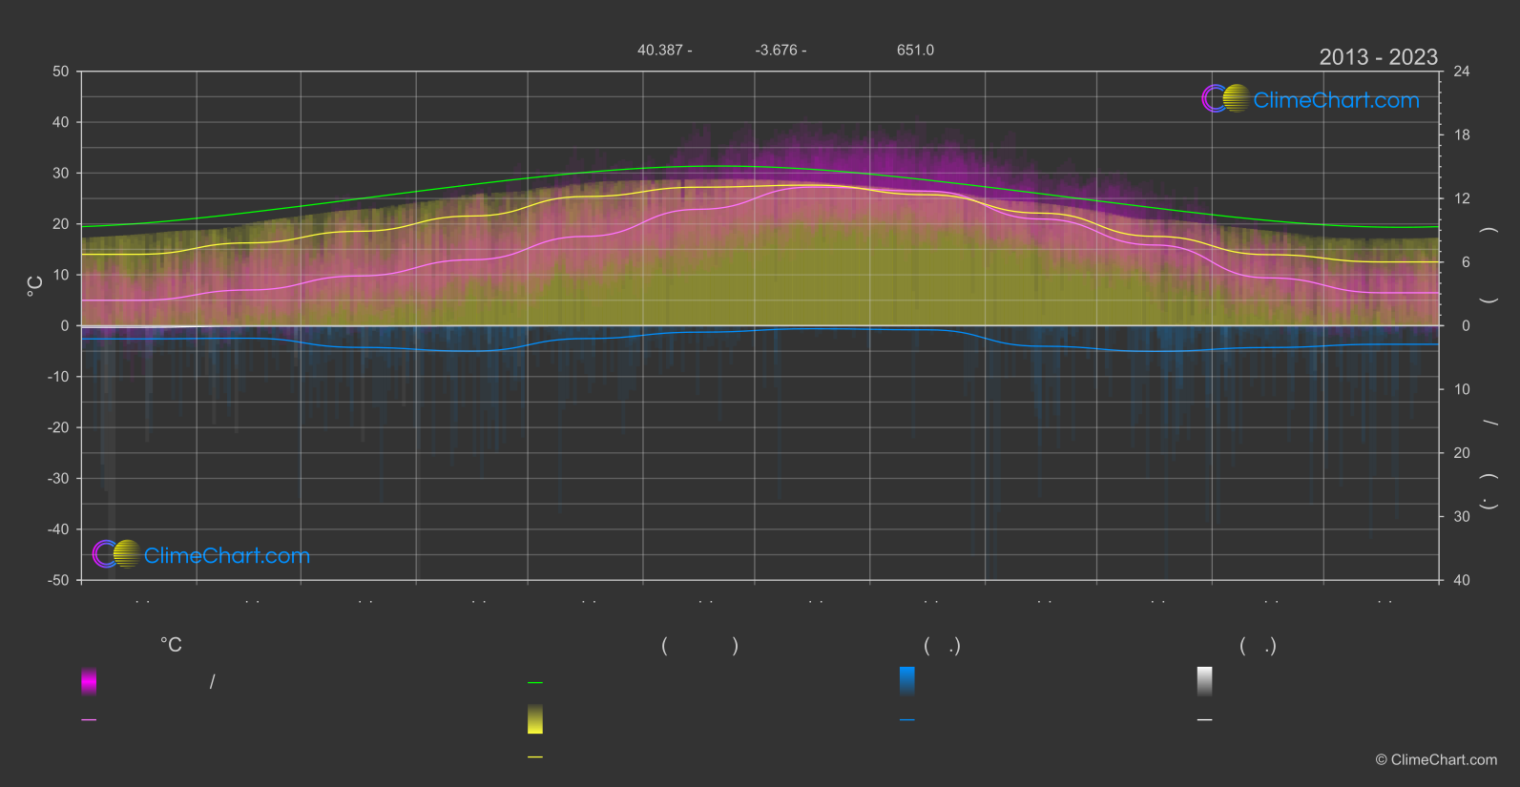
Task: Click the ClimeChart.com logo at bottom left
Action: coord(201,554)
